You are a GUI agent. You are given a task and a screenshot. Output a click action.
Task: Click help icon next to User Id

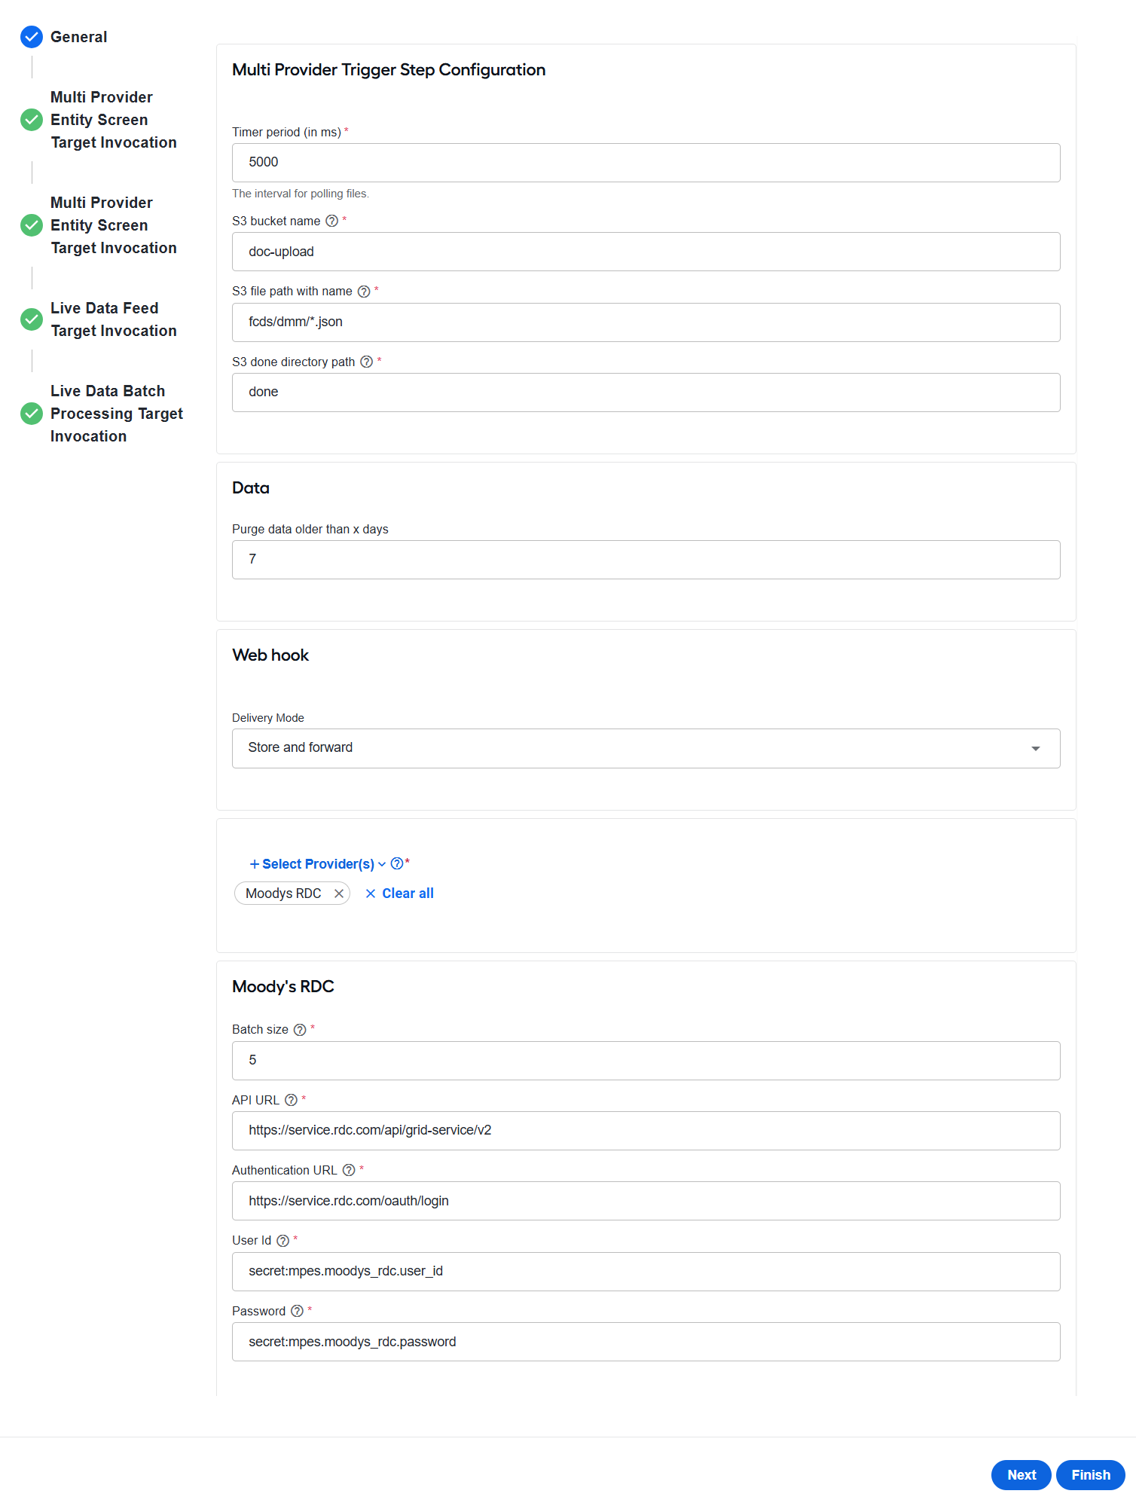tap(282, 1241)
